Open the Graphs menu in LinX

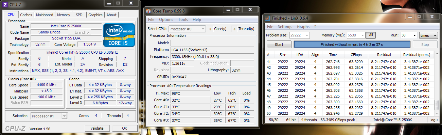click(303, 27)
